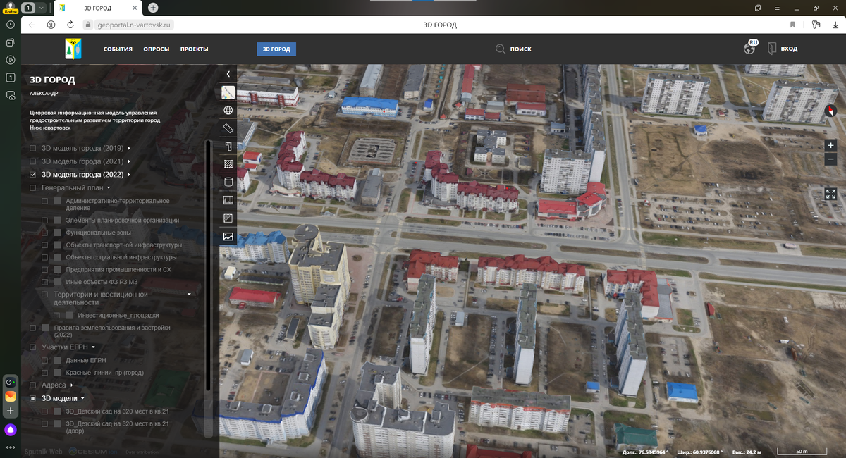Collapse Территории инвестиционной деятельности group
The width and height of the screenshot is (846, 458).
tap(189, 294)
